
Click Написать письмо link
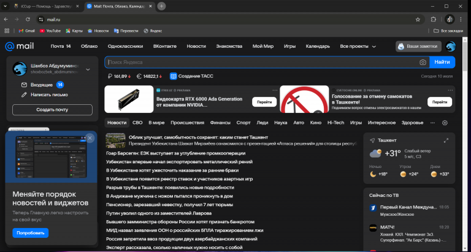[44, 94]
